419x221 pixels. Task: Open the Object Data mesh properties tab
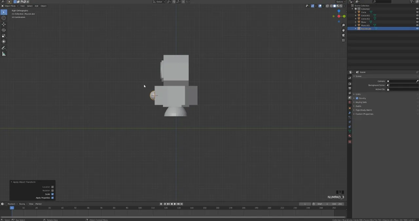click(x=350, y=131)
